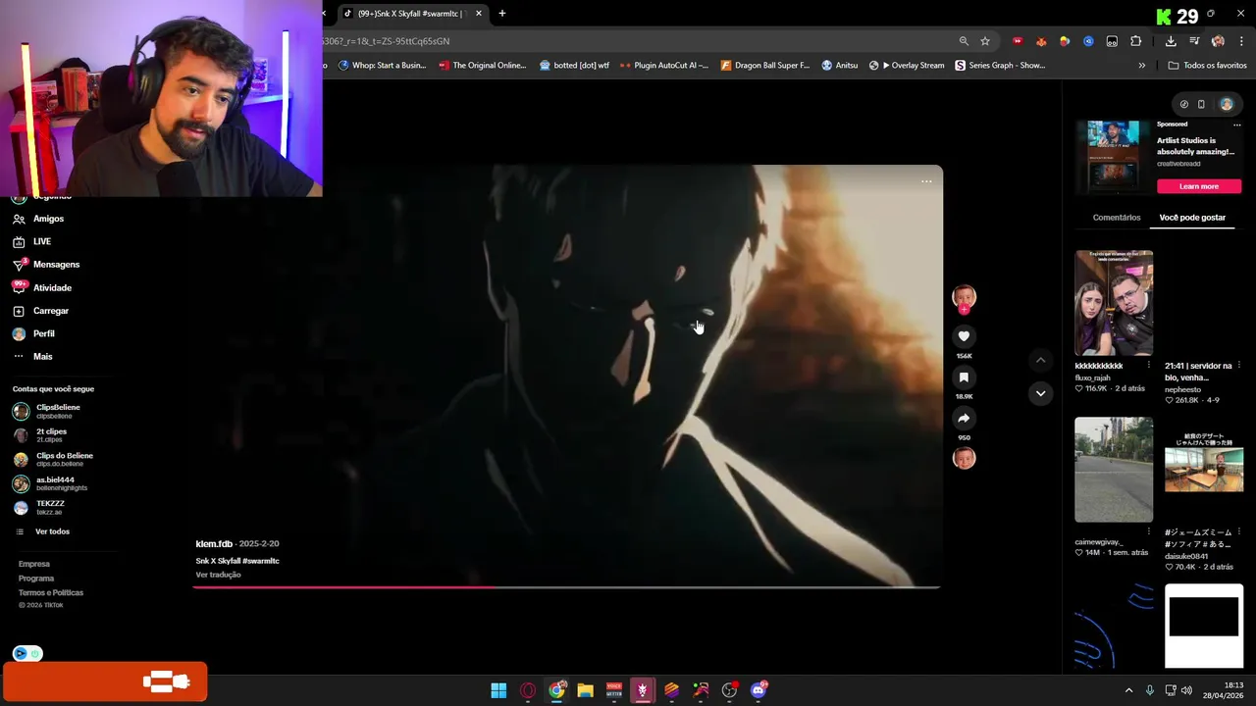
Task: Open The Original Online bookmark
Action: 483,66
